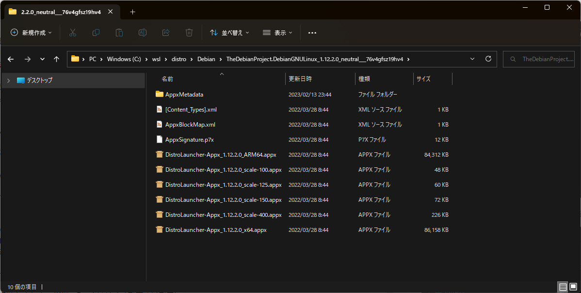Click the P7X ファイル type cell
The width and height of the screenshot is (581, 293).
click(372, 140)
